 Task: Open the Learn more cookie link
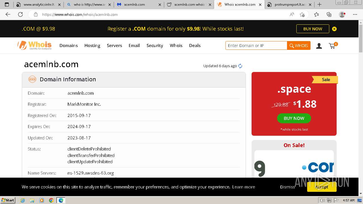pyautogui.click(x=243, y=187)
